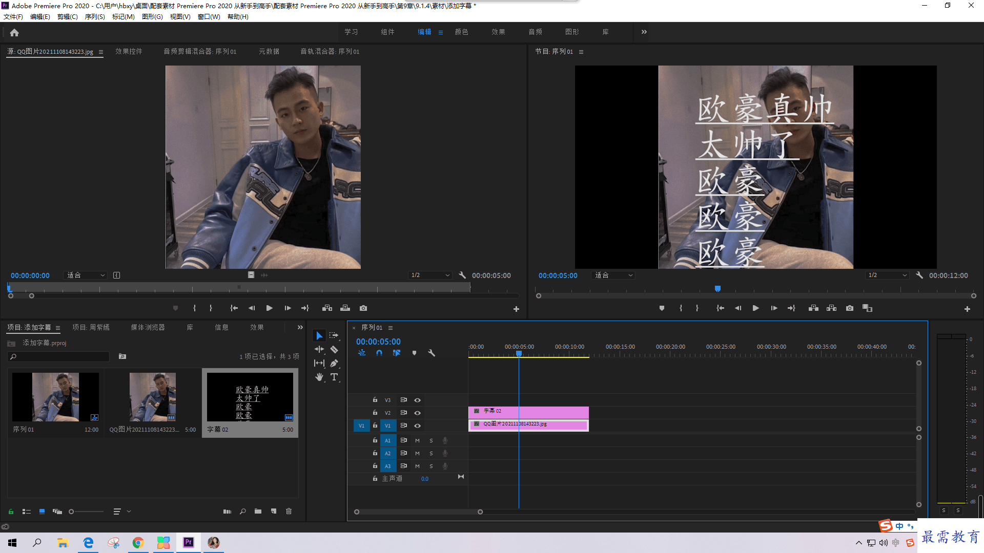Play in Program monitor

(x=755, y=308)
